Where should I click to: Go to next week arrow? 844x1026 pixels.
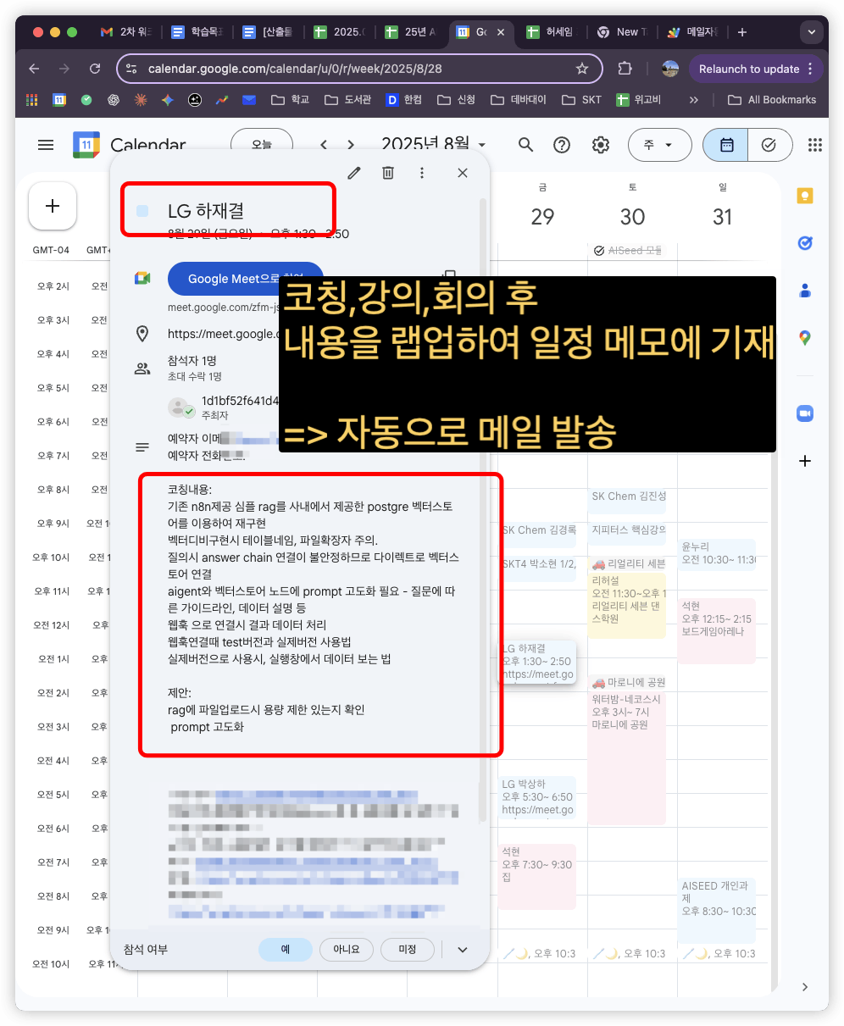(351, 145)
